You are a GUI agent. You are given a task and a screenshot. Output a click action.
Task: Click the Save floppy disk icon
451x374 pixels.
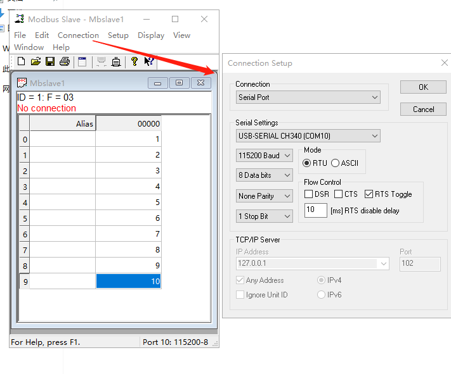coord(49,61)
